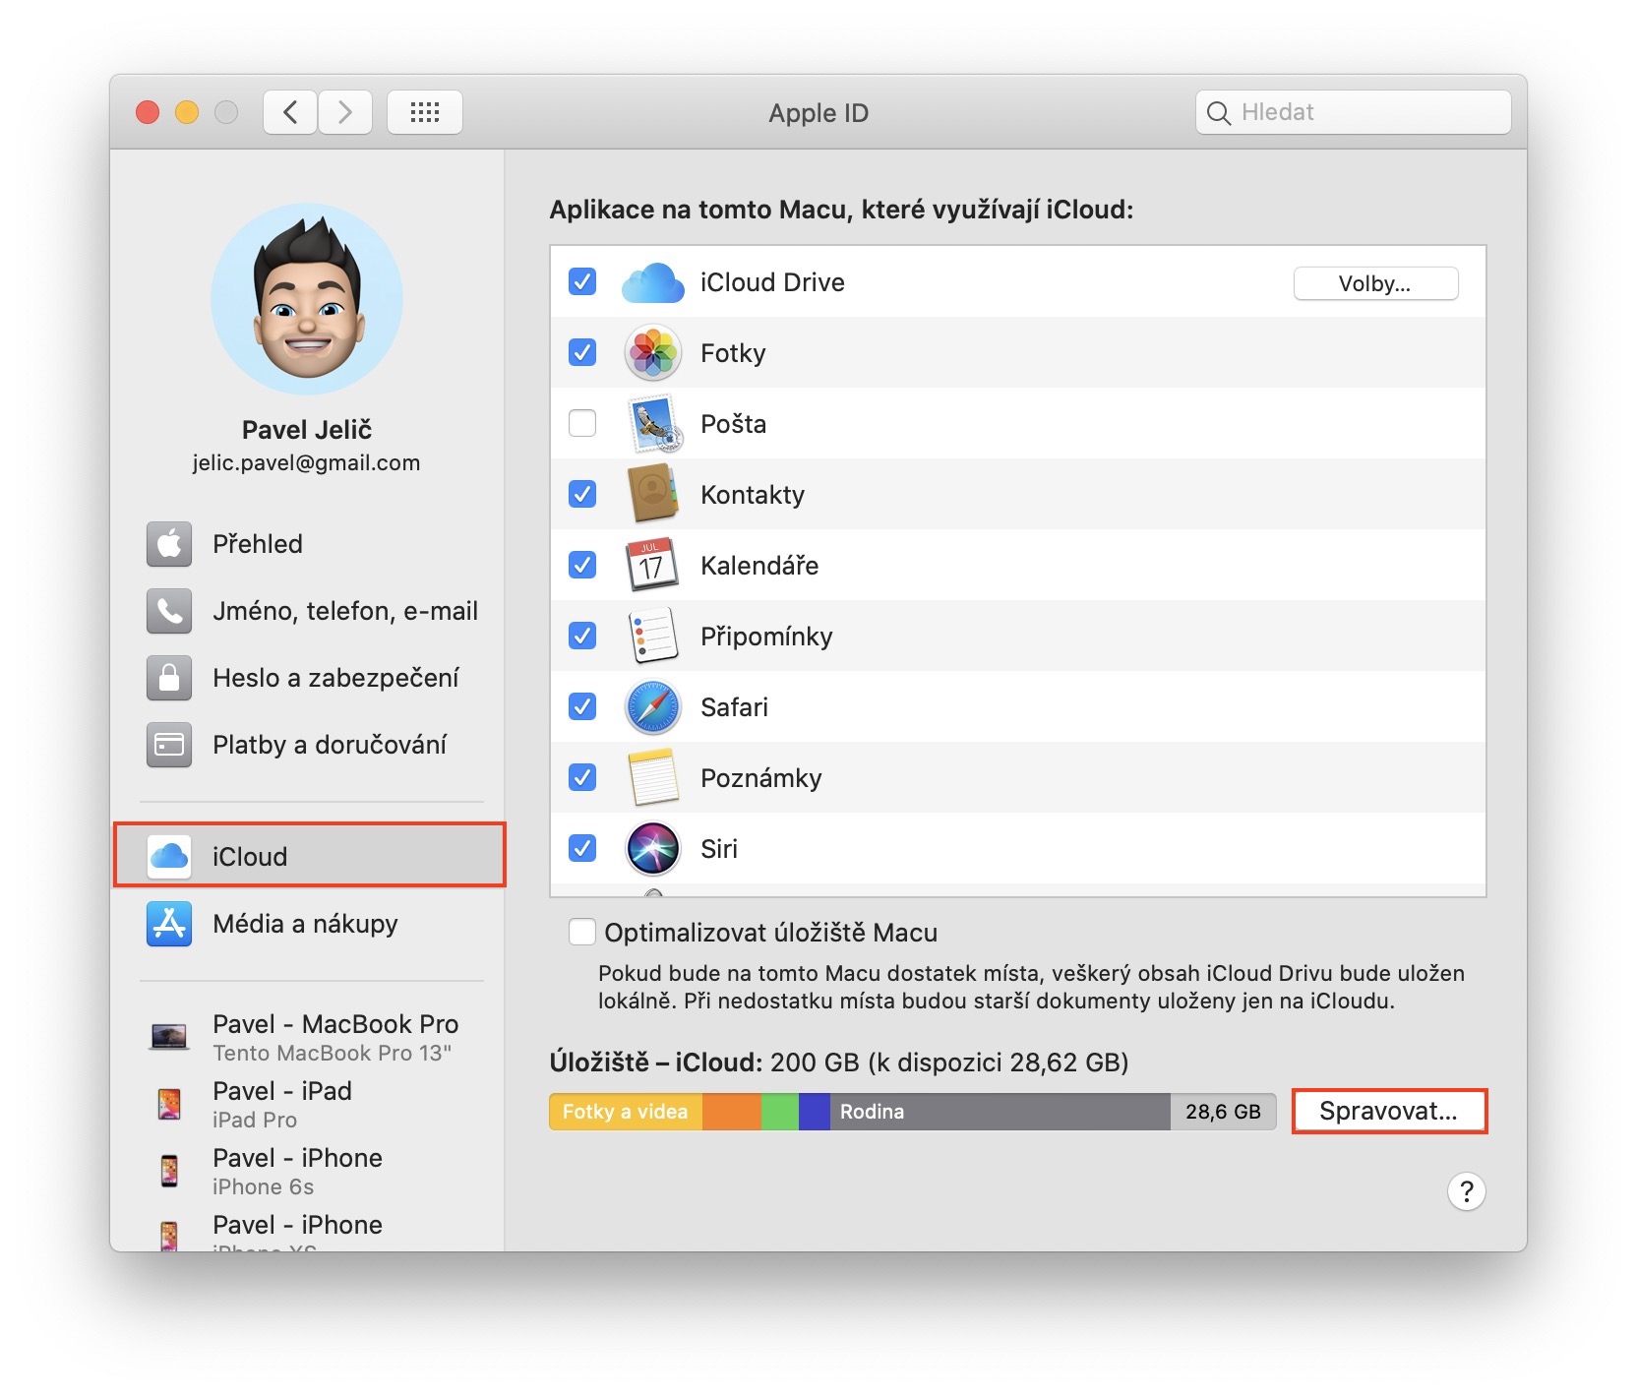Click the Volby... button for iCloud Drive
Screen dimensions: 1637x1397
pos(1375,283)
